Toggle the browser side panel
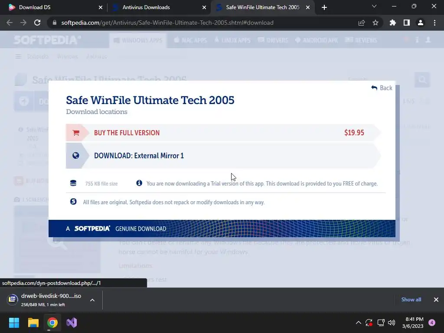This screenshot has height=333, width=444. pos(407,23)
